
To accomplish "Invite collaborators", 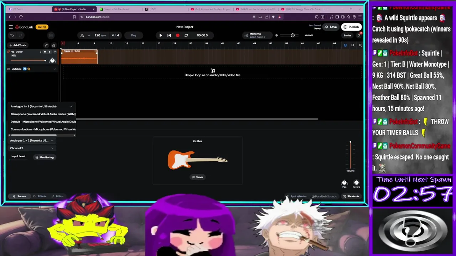I will click(x=347, y=35).
